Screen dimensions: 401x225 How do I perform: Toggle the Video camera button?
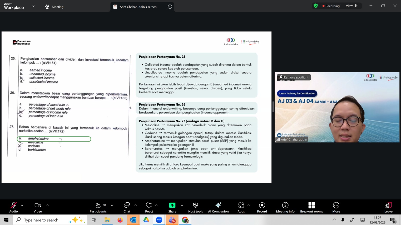[38, 207]
